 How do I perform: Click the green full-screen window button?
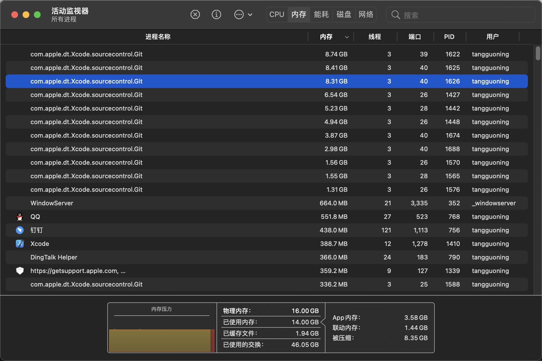point(37,15)
